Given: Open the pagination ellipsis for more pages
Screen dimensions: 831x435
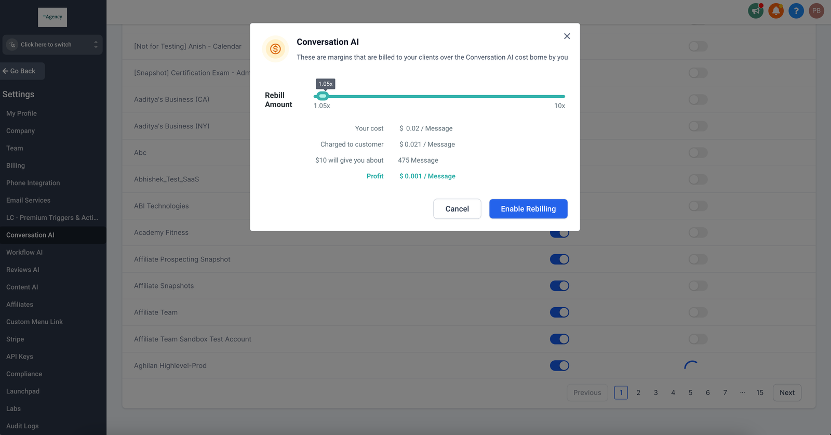Looking at the screenshot, I should pos(742,393).
